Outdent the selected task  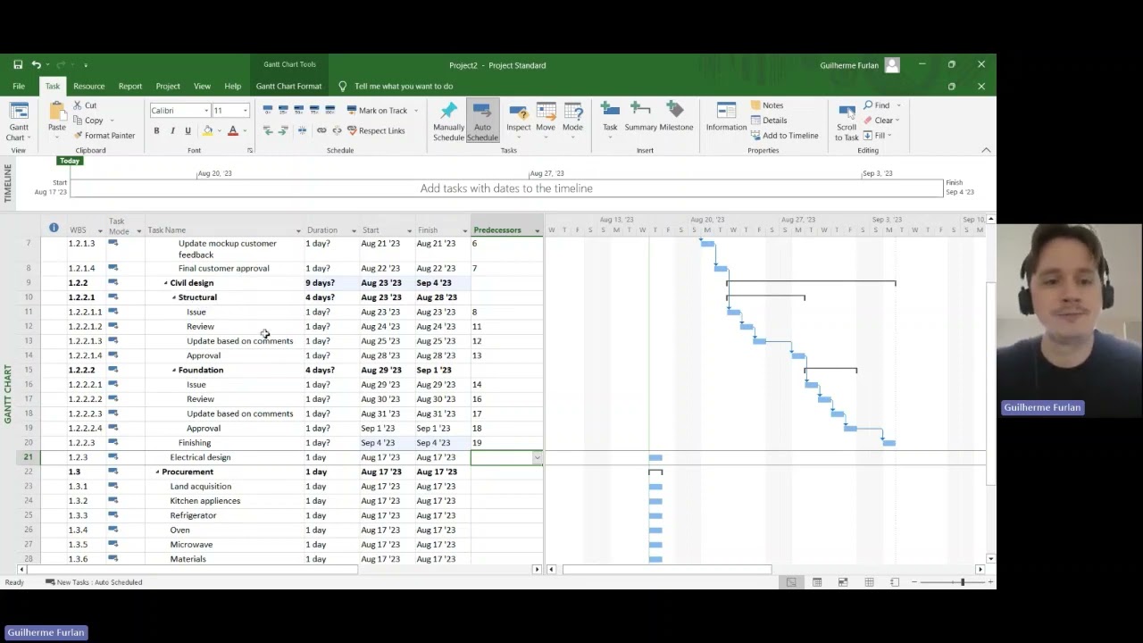268,130
